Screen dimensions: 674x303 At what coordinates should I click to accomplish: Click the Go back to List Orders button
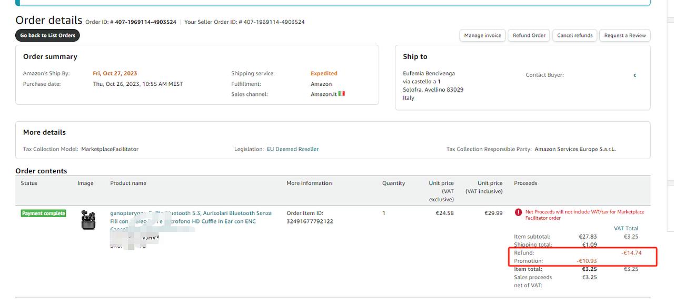(x=47, y=35)
